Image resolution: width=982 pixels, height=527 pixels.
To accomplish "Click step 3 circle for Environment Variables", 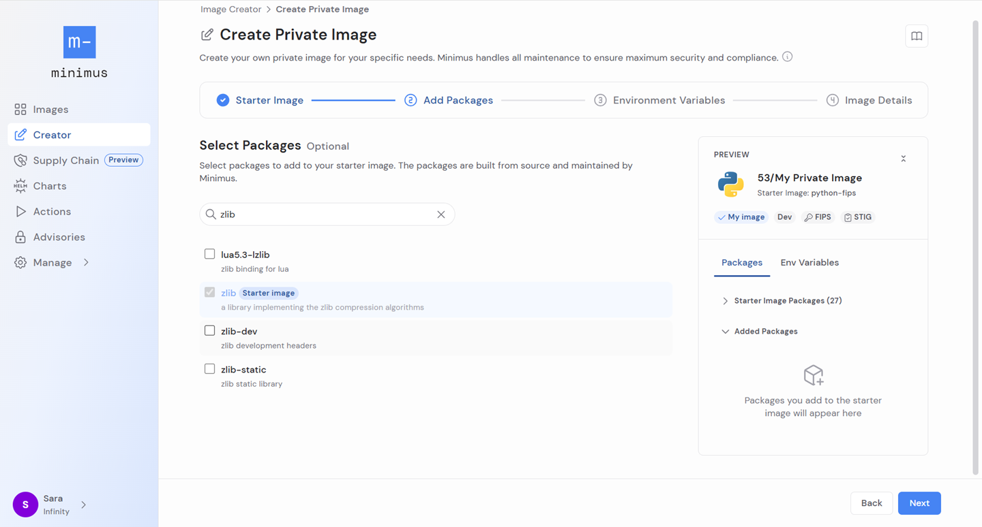I will point(600,100).
